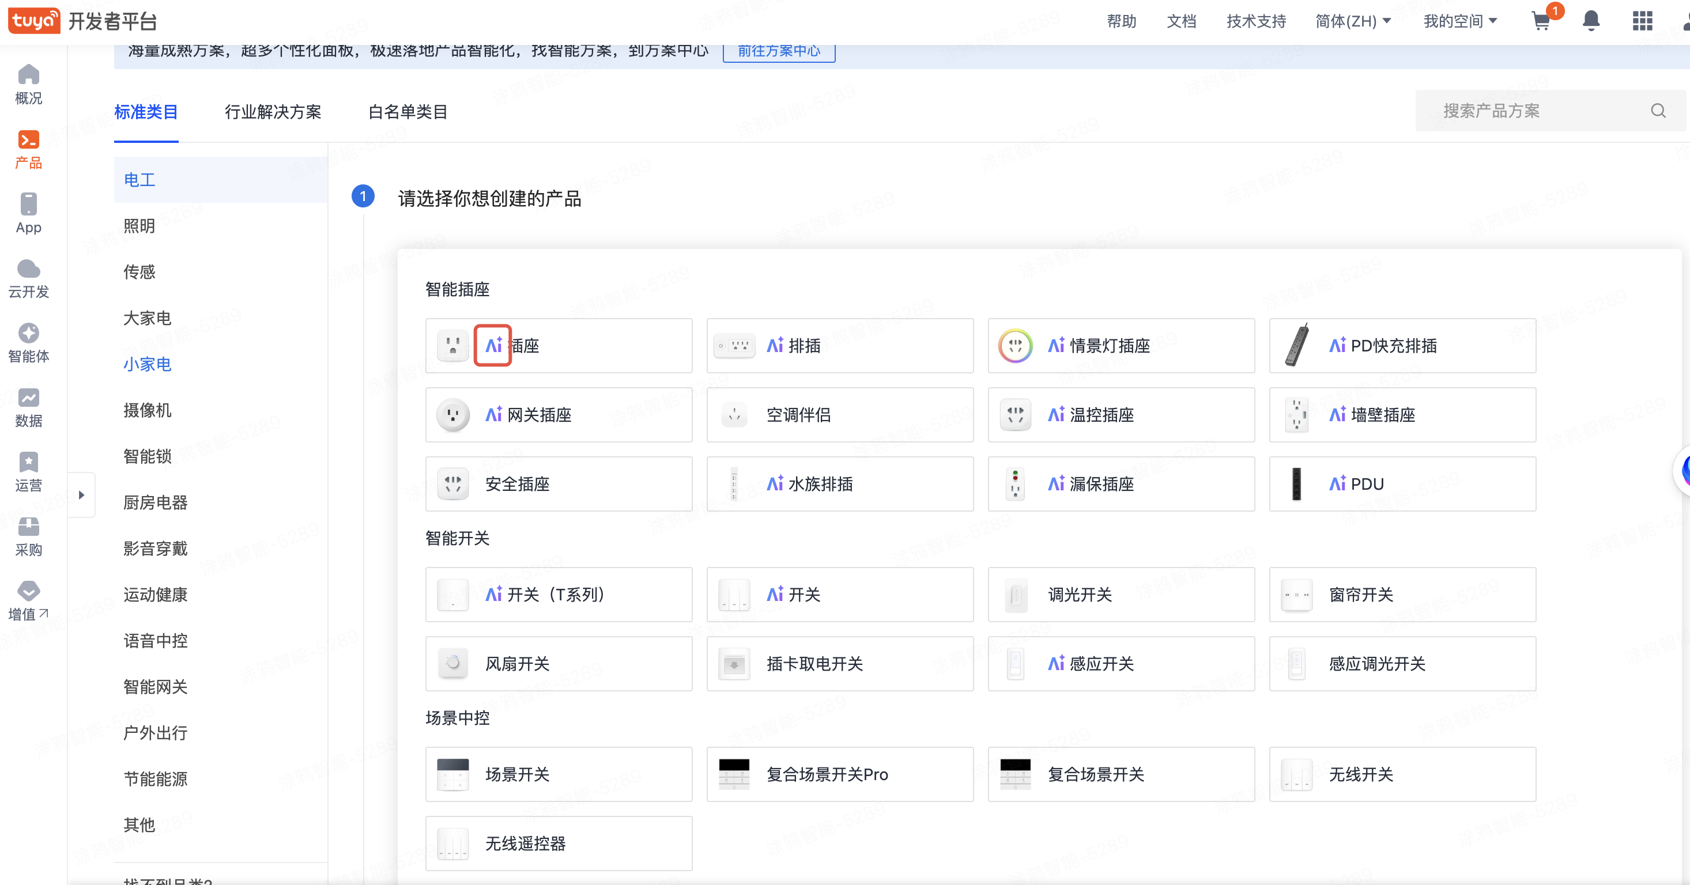The height and width of the screenshot is (885, 1690).
Task: Open the 文档 link in header
Action: [x=1181, y=22]
